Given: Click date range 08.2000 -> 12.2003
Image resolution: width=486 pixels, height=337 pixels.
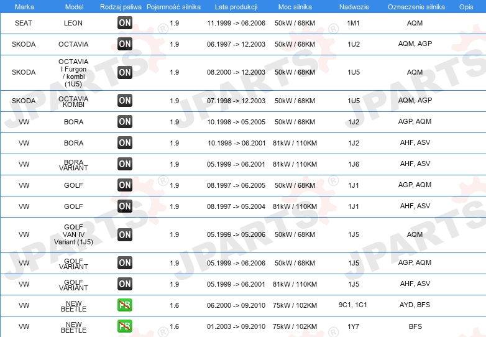Looking at the screenshot, I should click(x=236, y=72).
